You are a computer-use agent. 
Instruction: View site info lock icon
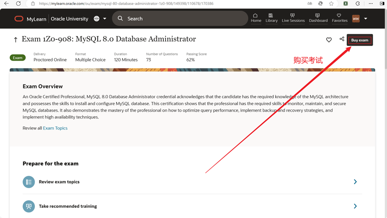point(33,4)
